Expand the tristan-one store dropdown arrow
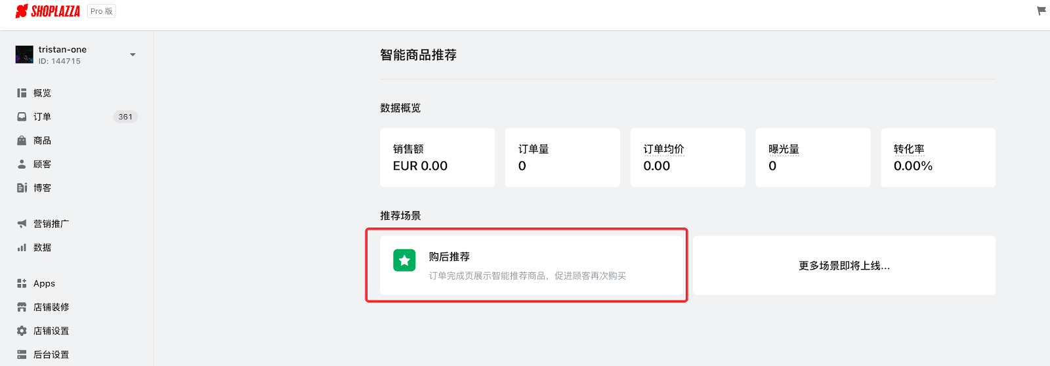Image resolution: width=1050 pixels, height=366 pixels. point(133,54)
